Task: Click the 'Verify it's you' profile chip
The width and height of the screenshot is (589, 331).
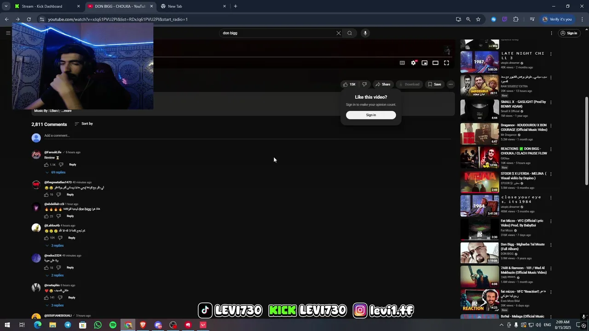Action: point(557,19)
